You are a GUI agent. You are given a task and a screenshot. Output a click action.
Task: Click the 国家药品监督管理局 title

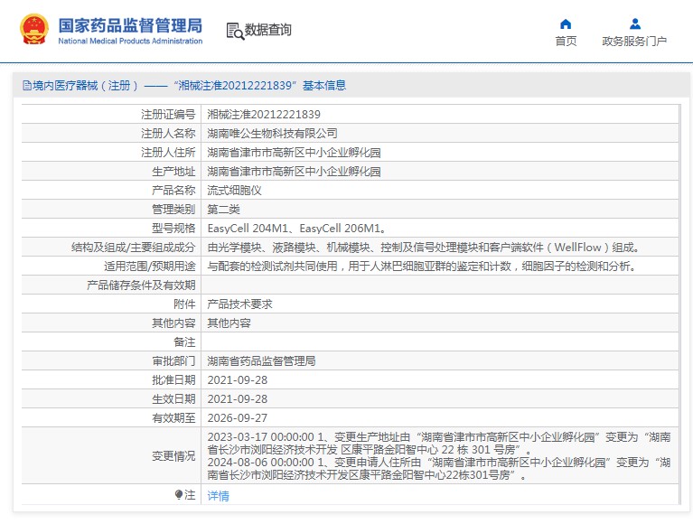coord(130,25)
